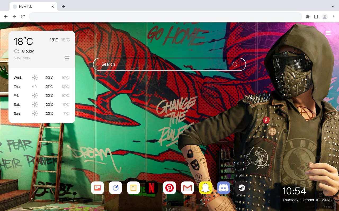
Task: Click into the Search input field
Action: [169, 64]
